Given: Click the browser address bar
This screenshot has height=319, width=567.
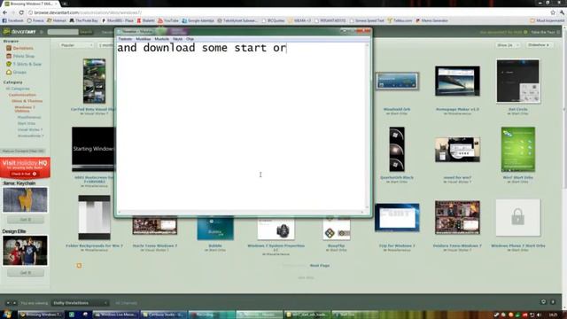Looking at the screenshot, I should pos(290,12).
